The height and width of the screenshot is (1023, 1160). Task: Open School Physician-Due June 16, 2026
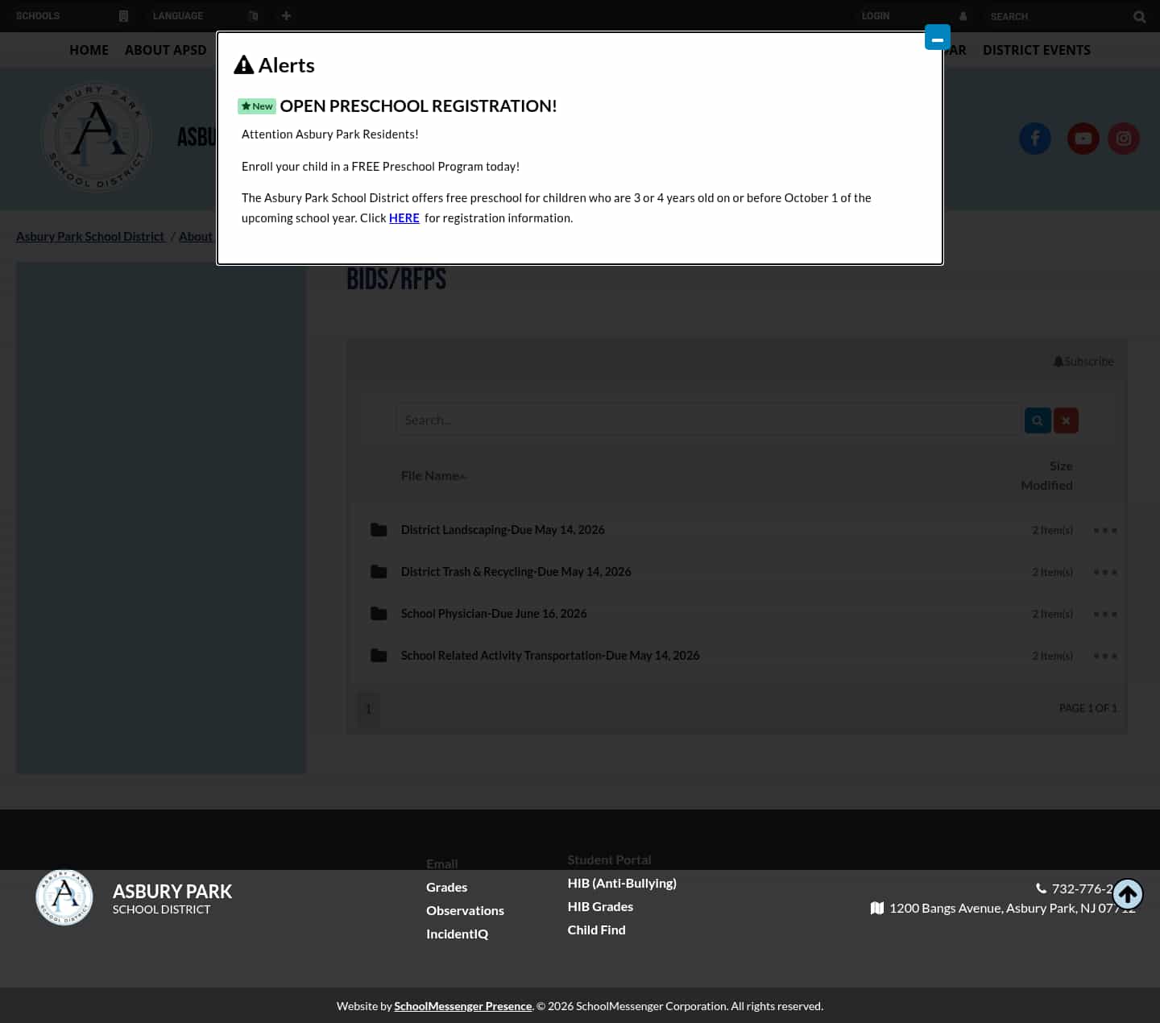tap(494, 614)
